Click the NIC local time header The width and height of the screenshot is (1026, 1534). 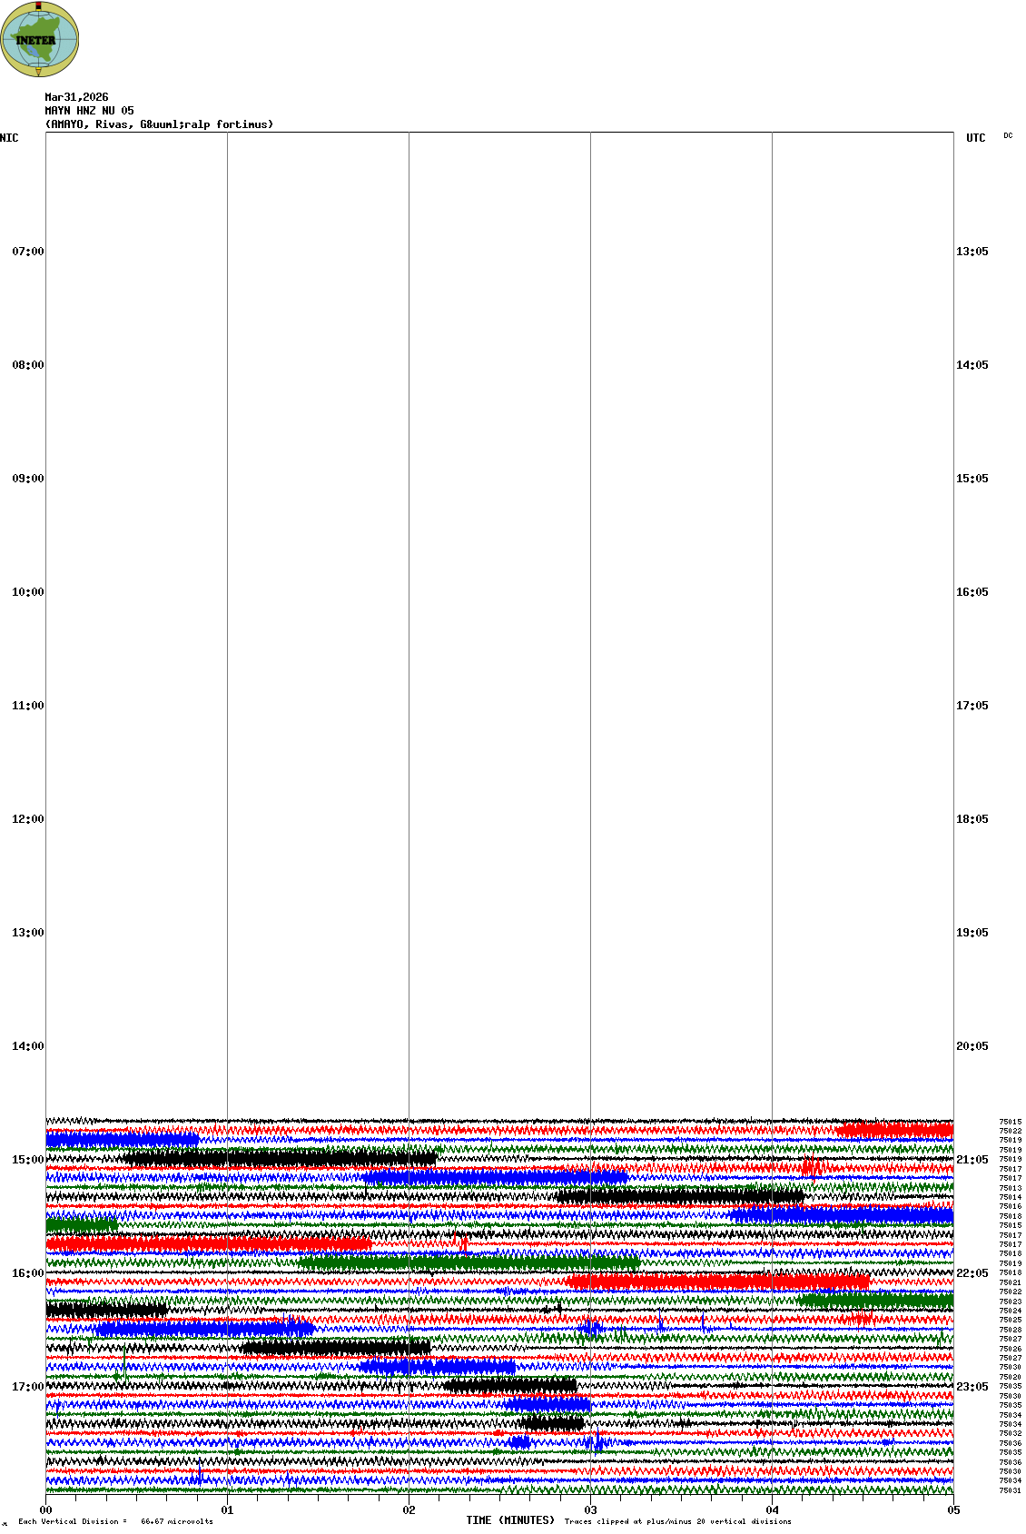[9, 138]
